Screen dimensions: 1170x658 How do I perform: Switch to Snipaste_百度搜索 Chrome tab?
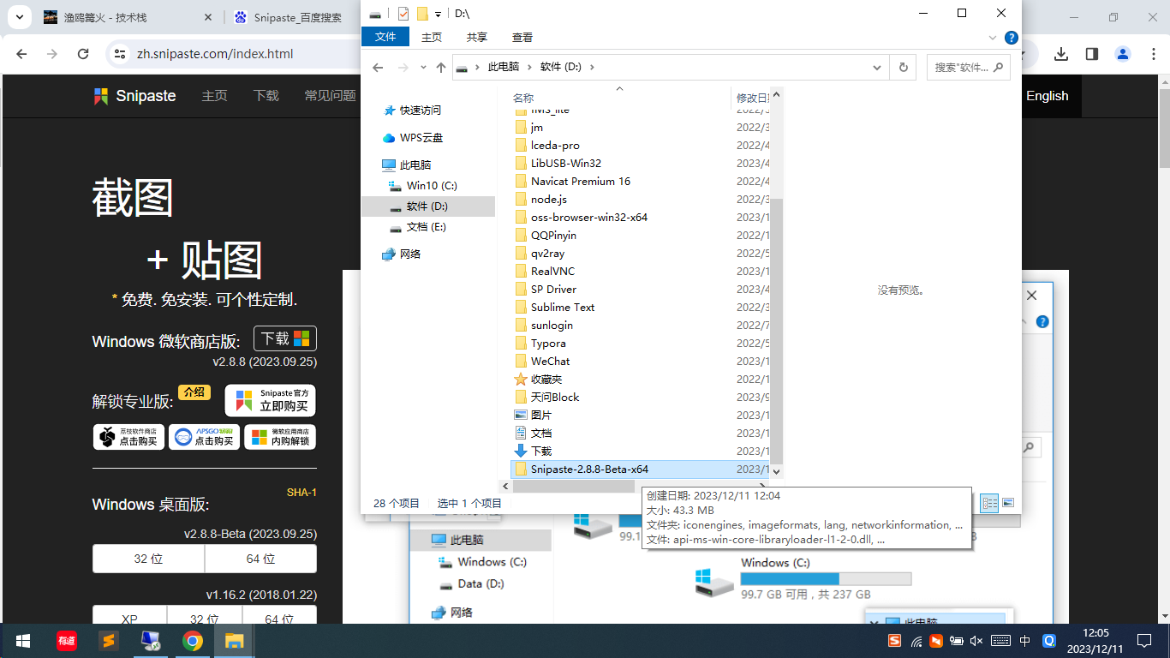(295, 17)
